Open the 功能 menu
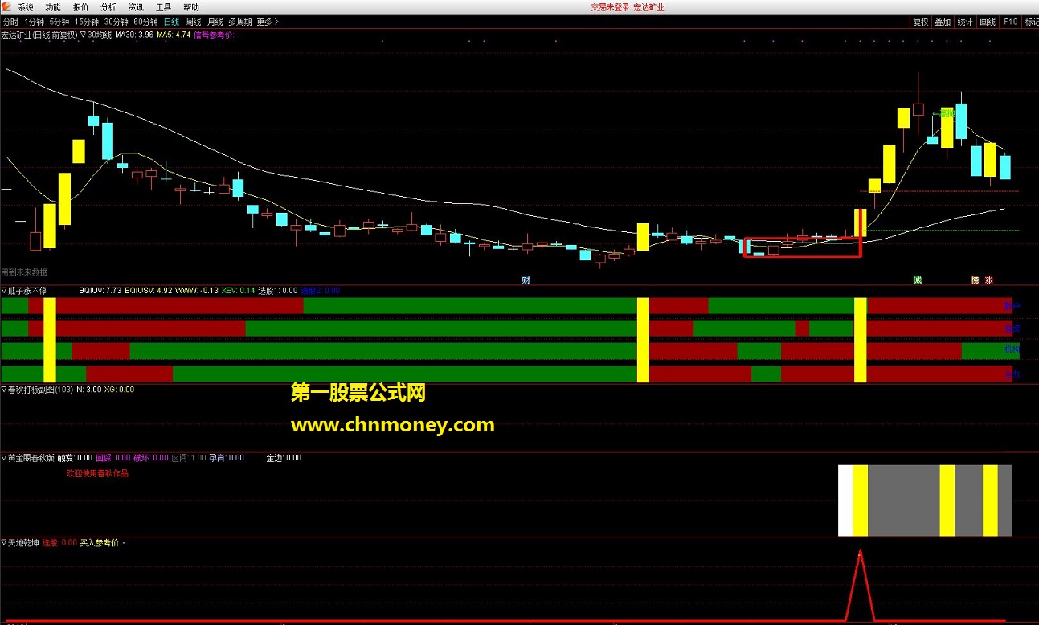Screen dimensions: 1039x625 click(53, 7)
